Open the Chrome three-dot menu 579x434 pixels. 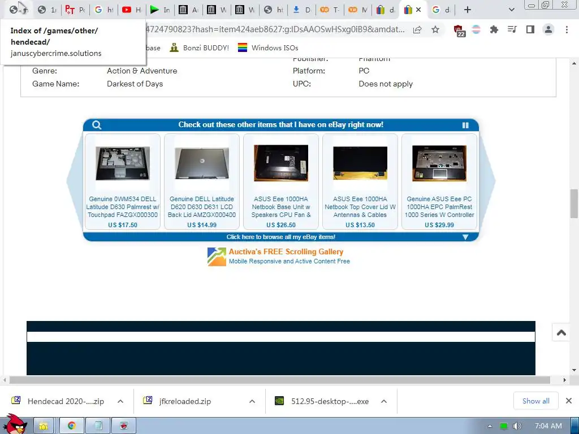tap(567, 29)
